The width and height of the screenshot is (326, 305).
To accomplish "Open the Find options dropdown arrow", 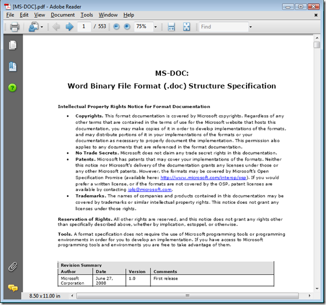I will [x=250, y=27].
